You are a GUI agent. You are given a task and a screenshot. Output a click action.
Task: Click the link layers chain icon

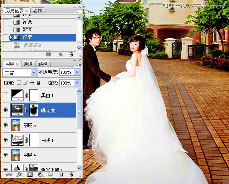[x=9, y=174]
